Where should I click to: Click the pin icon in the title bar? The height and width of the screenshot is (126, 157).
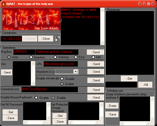pos(140,4)
